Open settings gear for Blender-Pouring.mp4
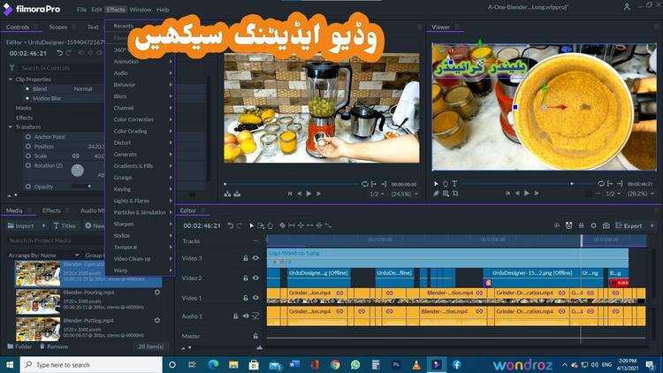This screenshot has width=663, height=373. pos(157,293)
